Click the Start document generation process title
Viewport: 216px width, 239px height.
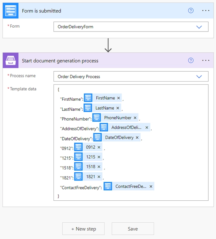tap(60, 61)
